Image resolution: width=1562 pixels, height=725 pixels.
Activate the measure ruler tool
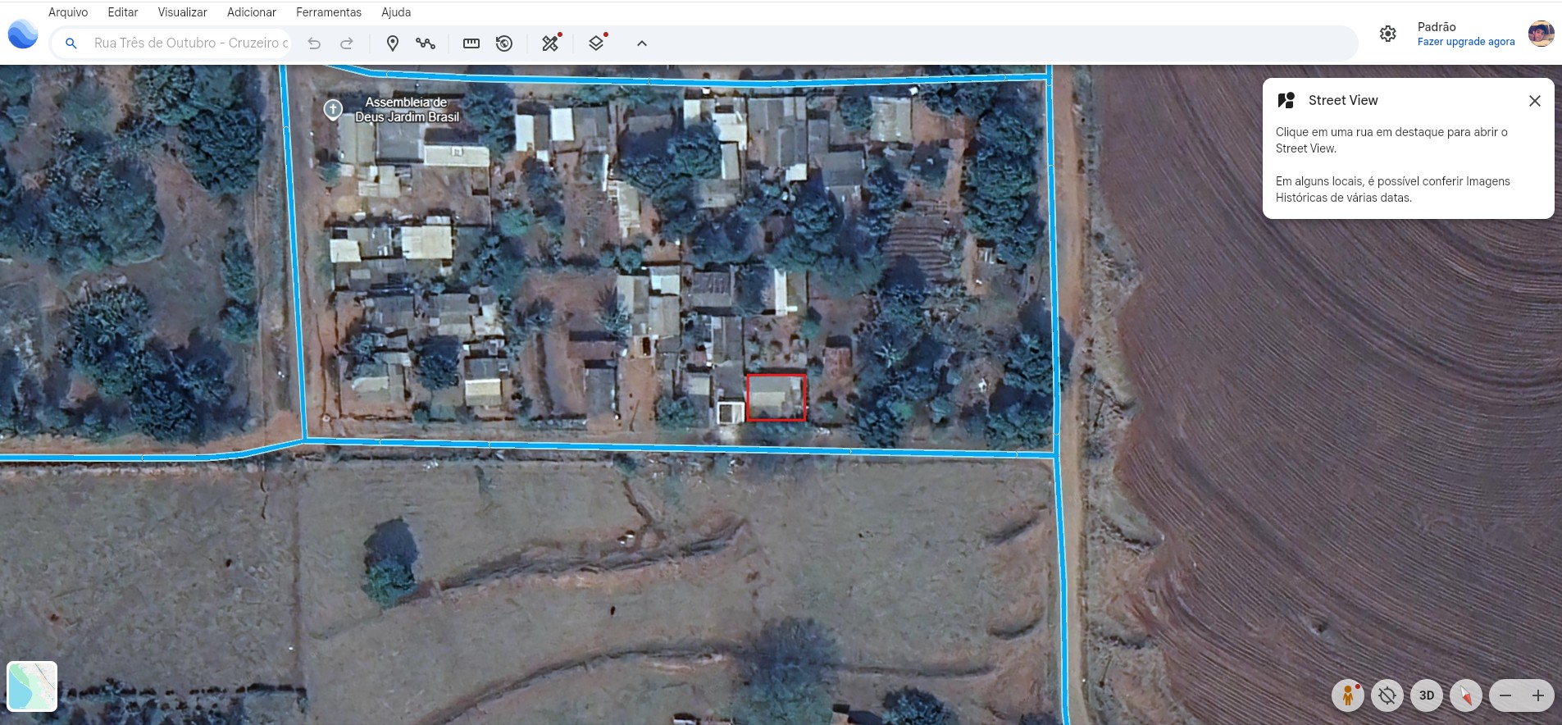pos(471,43)
